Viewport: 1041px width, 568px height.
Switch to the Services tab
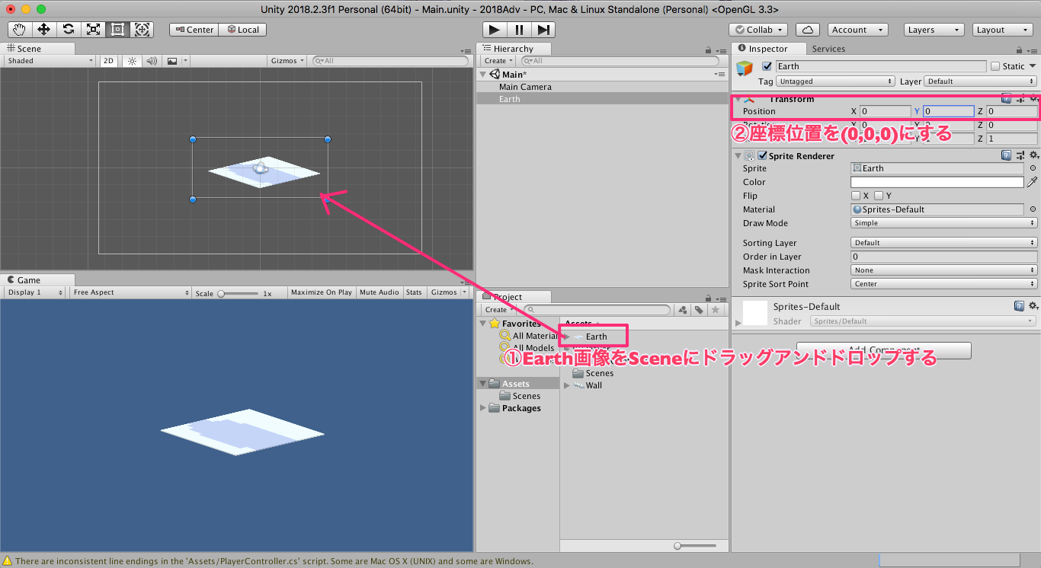coord(828,49)
